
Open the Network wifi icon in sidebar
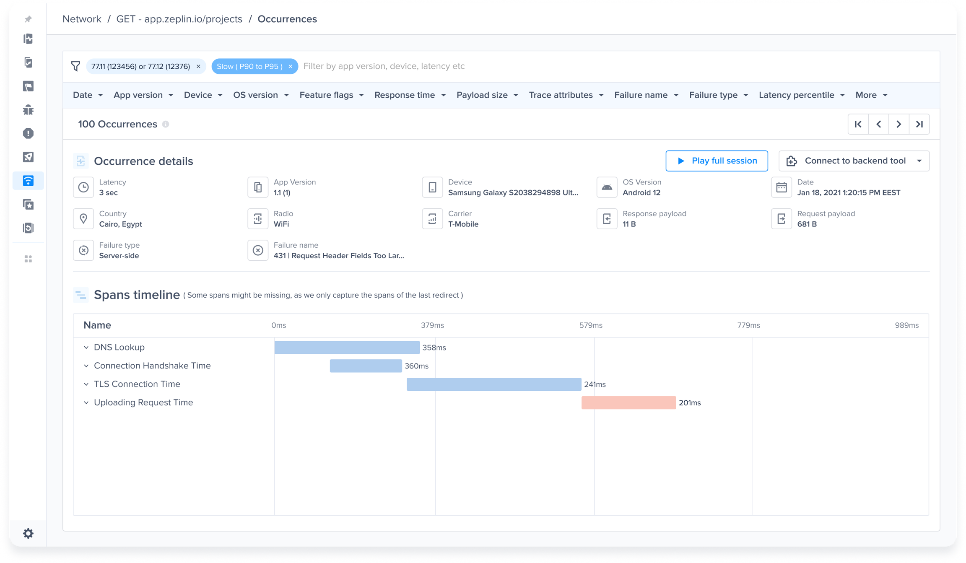28,181
